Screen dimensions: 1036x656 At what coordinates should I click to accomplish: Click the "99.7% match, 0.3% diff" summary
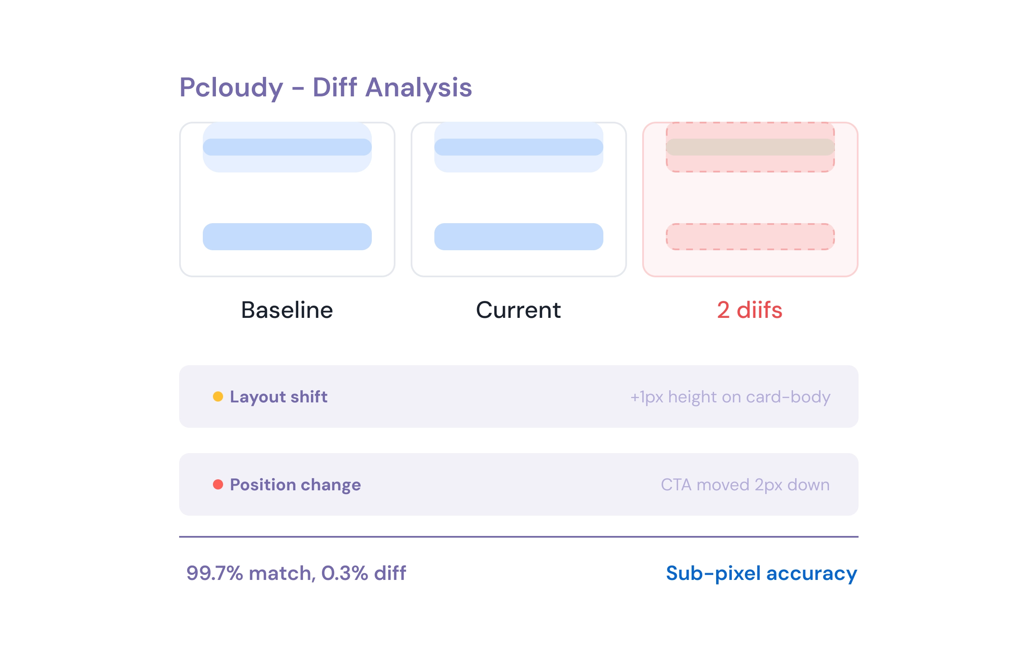click(x=296, y=573)
